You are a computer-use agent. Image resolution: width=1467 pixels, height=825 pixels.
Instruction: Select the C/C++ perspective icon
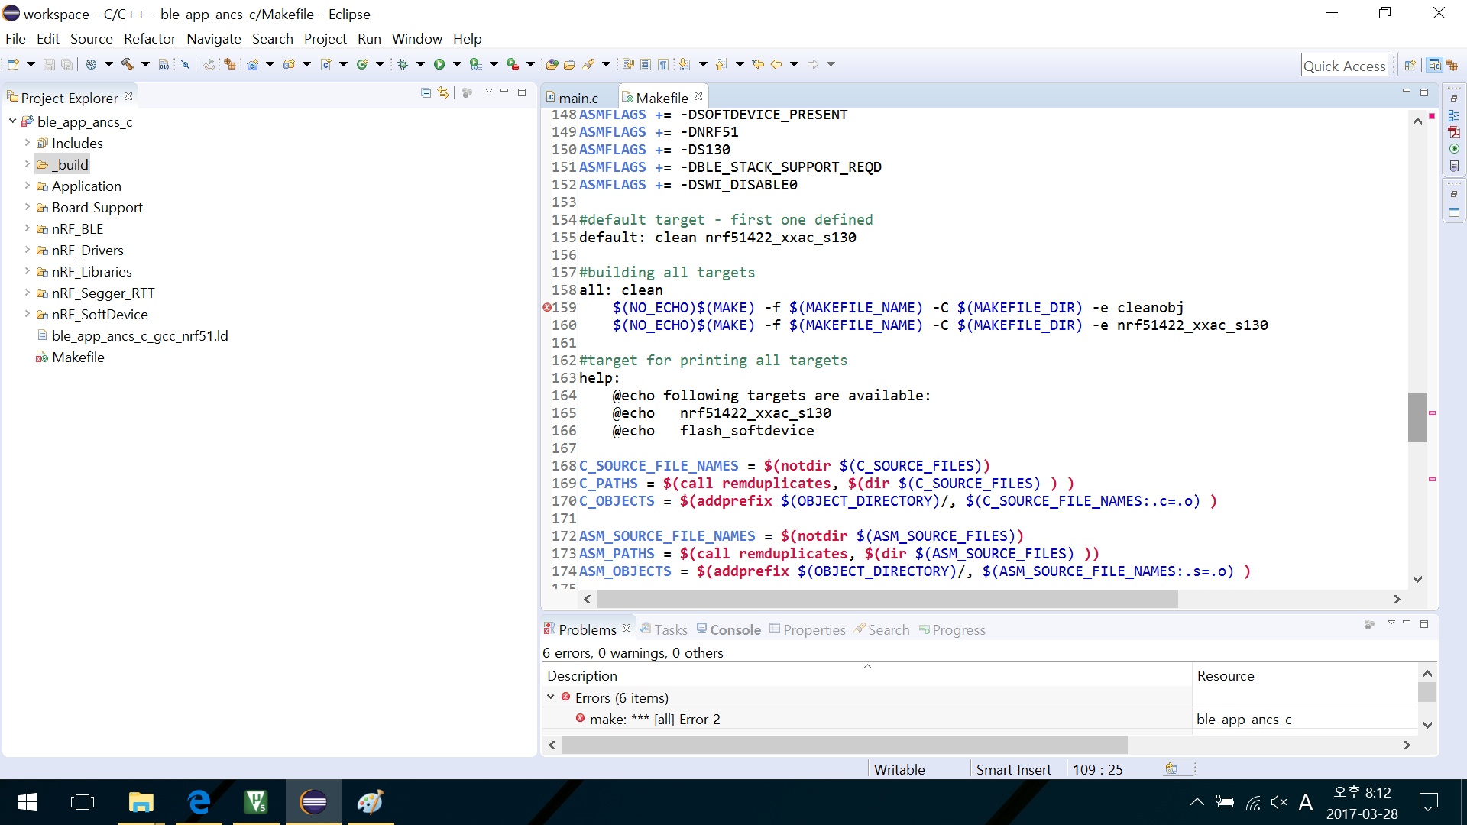coord(1434,65)
